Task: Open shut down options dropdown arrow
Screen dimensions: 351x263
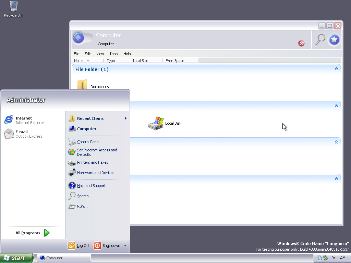Action: click(x=125, y=246)
